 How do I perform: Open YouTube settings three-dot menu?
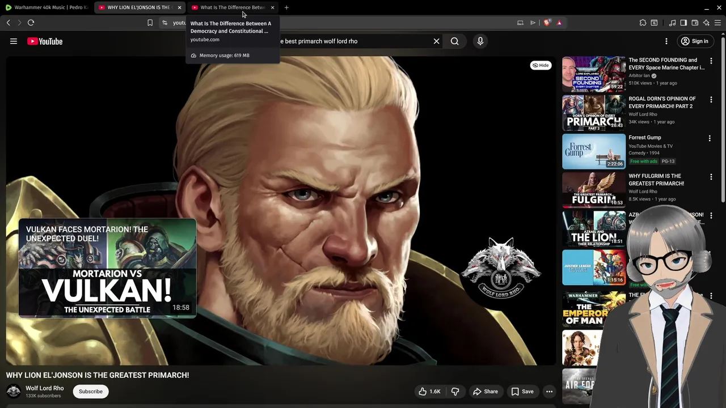[666, 41]
